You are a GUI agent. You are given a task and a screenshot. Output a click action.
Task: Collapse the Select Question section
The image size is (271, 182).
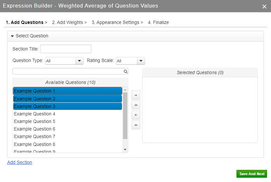12,36
